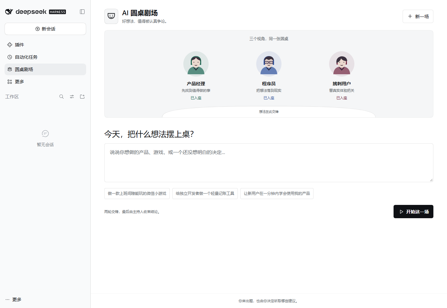Click the HARNESS badge beside the logo
This screenshot has height=308, width=447.
tap(57, 12)
